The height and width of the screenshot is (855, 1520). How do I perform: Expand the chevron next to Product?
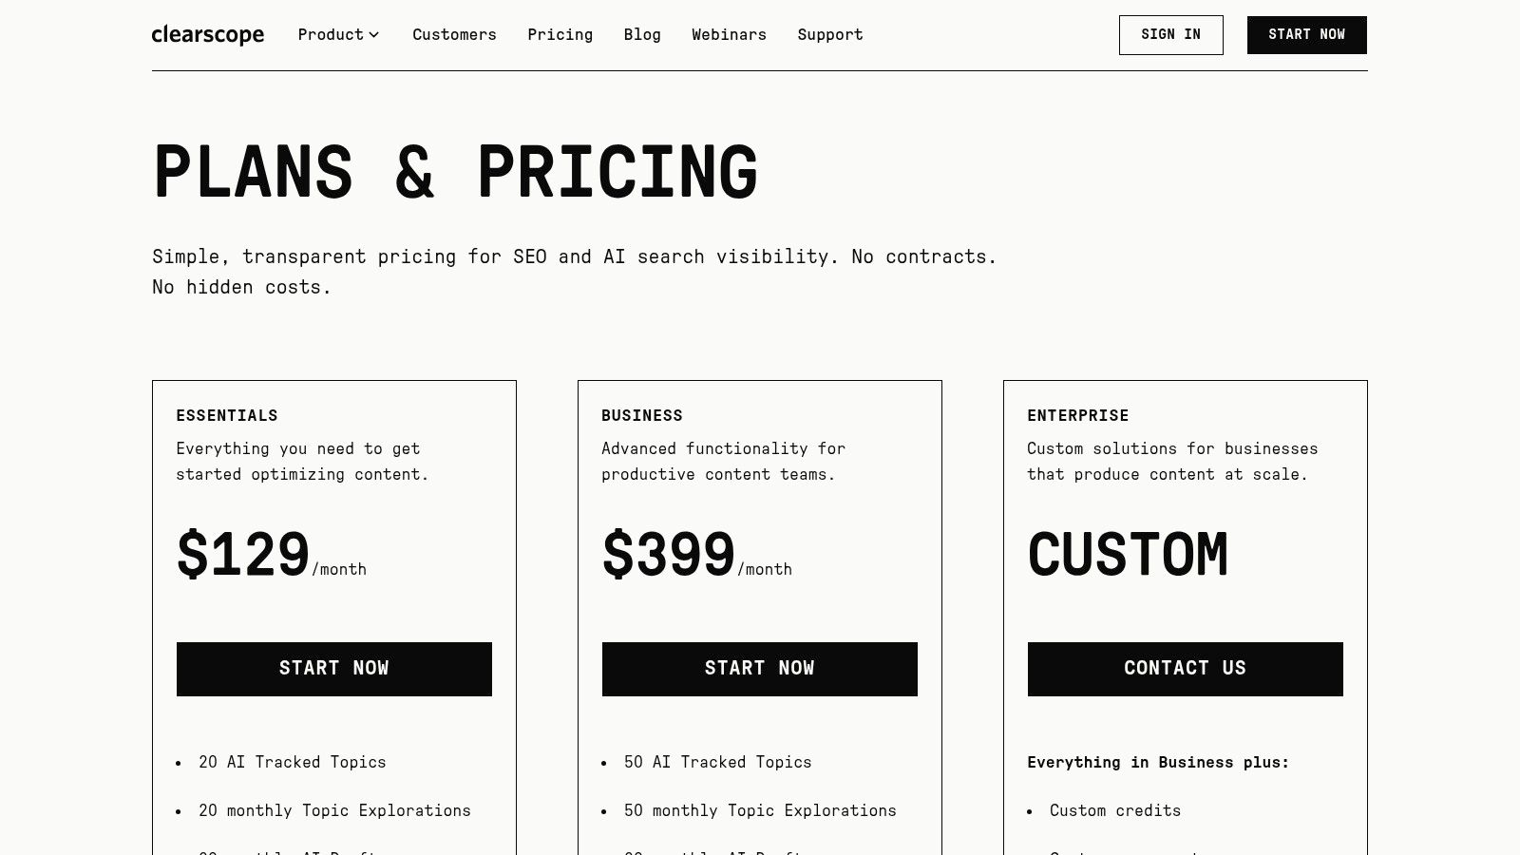374,35
